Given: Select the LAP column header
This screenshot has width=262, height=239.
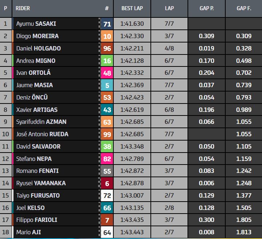Looking at the screenshot, I should click(x=169, y=8).
